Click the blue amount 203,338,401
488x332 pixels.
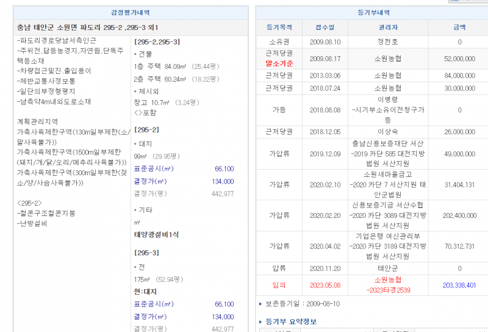click(x=459, y=285)
